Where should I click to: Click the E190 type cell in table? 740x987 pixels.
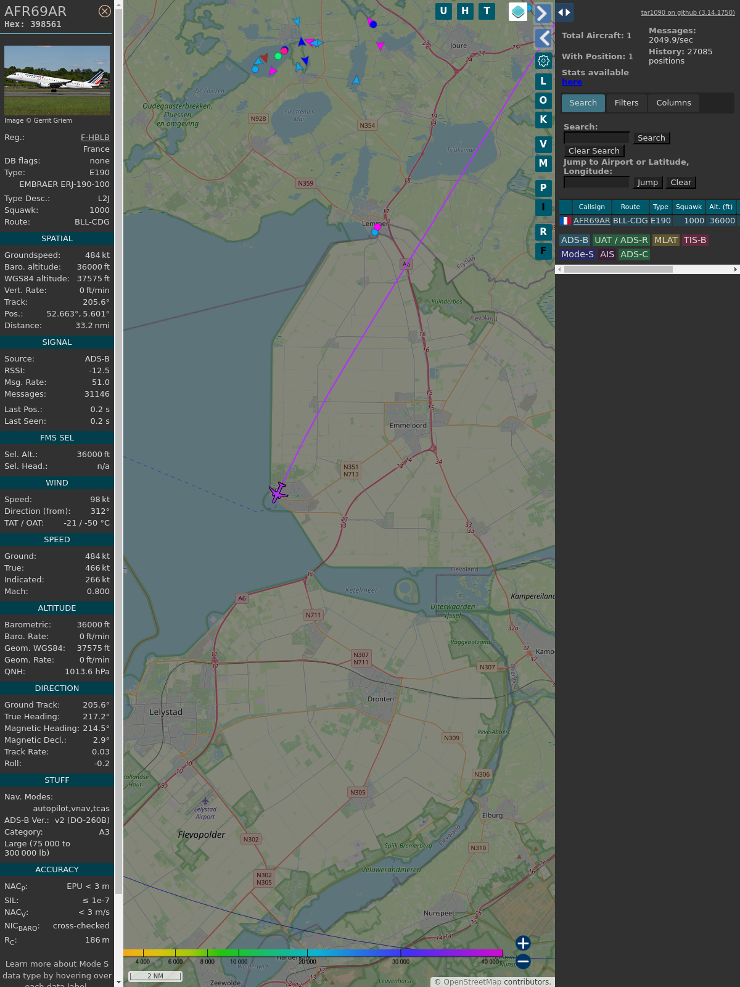660,220
